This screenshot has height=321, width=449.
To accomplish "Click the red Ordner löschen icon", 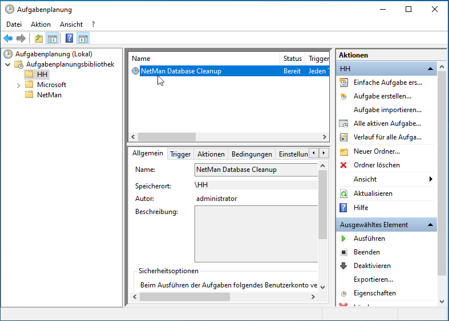I will tap(343, 165).
